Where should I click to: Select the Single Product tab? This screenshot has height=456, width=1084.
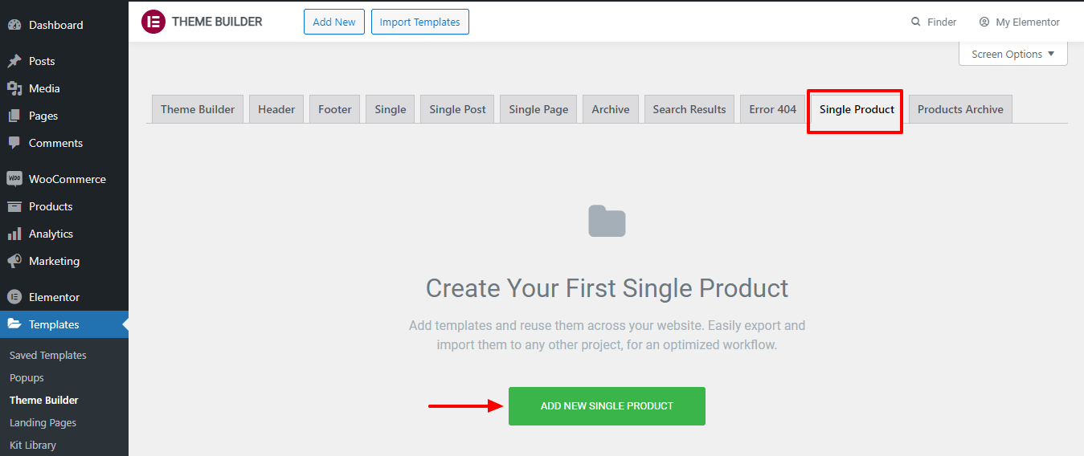tap(857, 109)
